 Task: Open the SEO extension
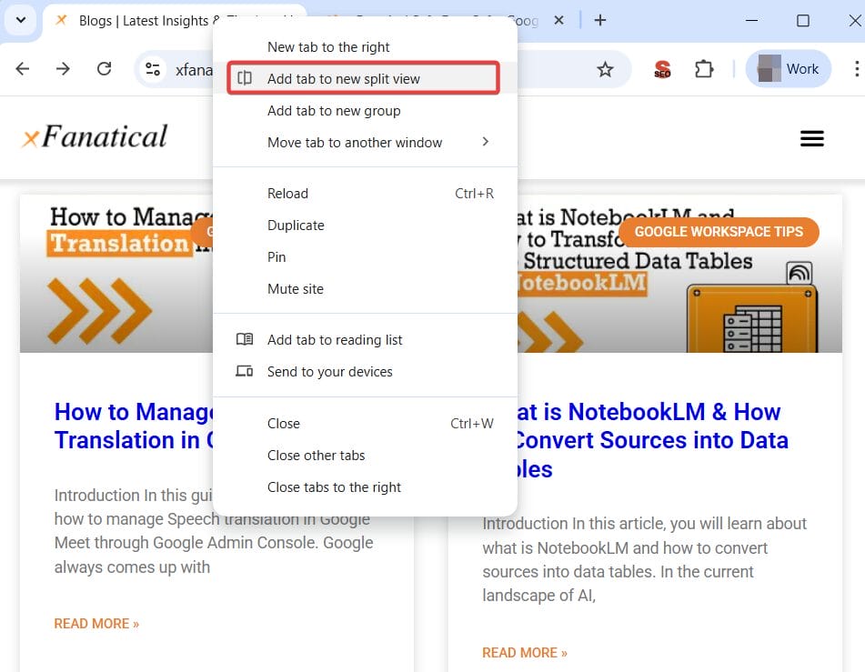point(662,69)
